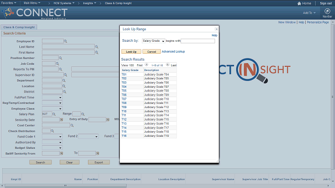This screenshot has height=188, width=335.
Task: Open Reports To PIN lookup magnifier
Action: [x=61, y=69]
